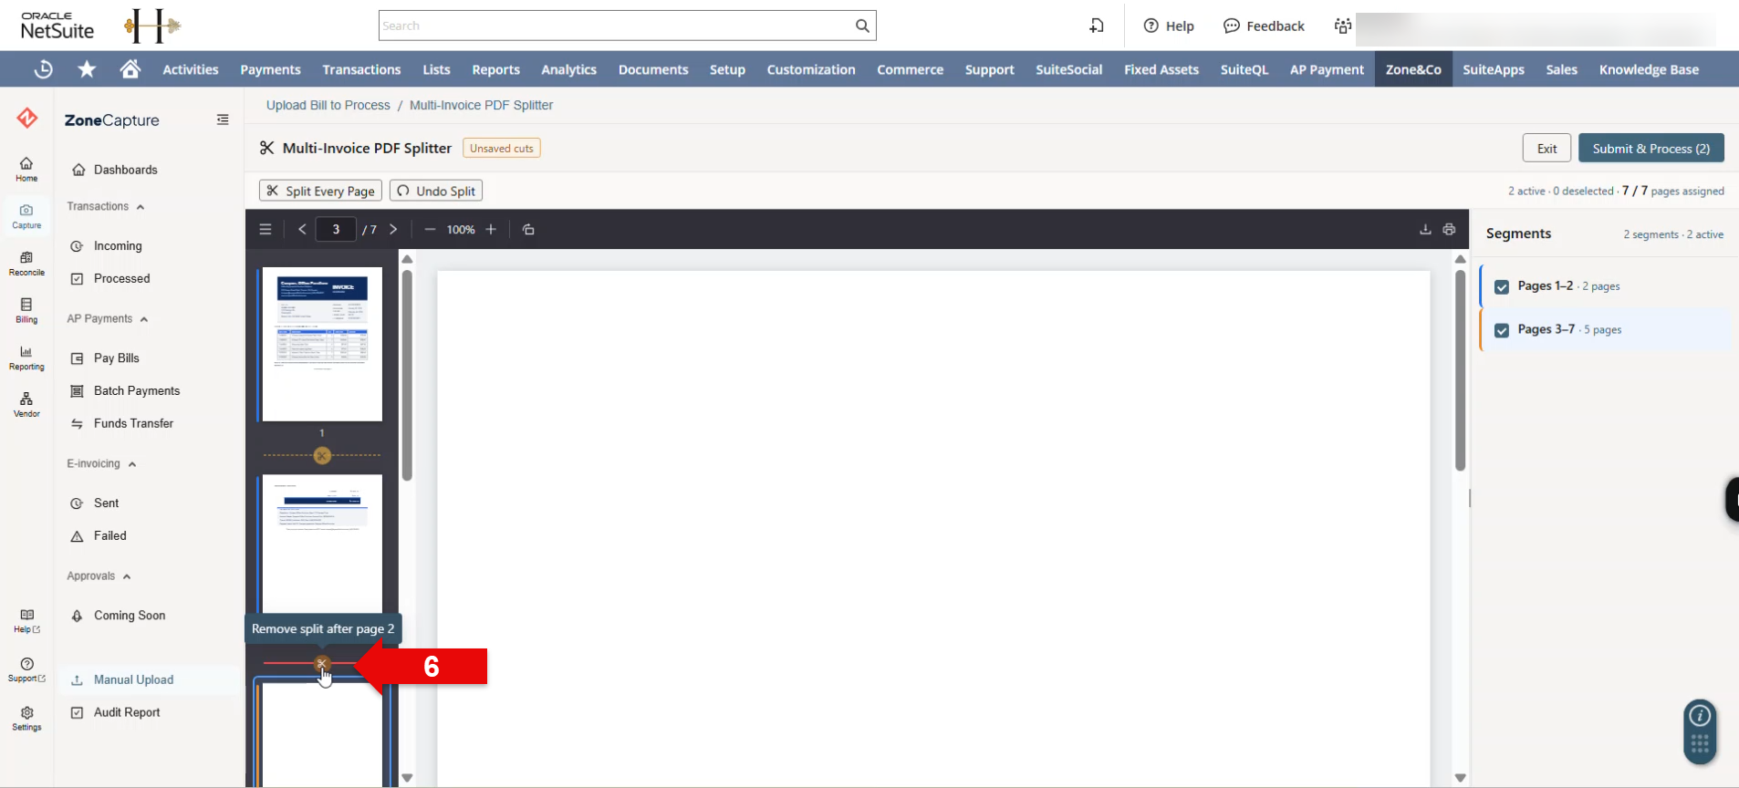Image resolution: width=1739 pixels, height=788 pixels.
Task: Open the Reports top menu
Action: tap(495, 69)
